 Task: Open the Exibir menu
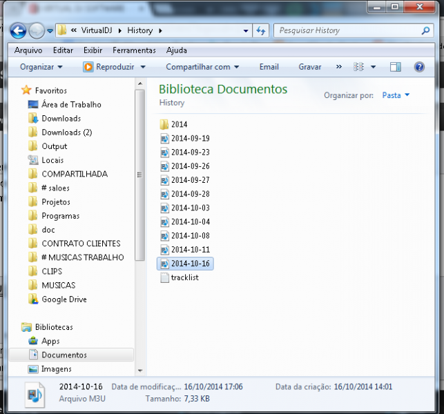click(x=93, y=50)
